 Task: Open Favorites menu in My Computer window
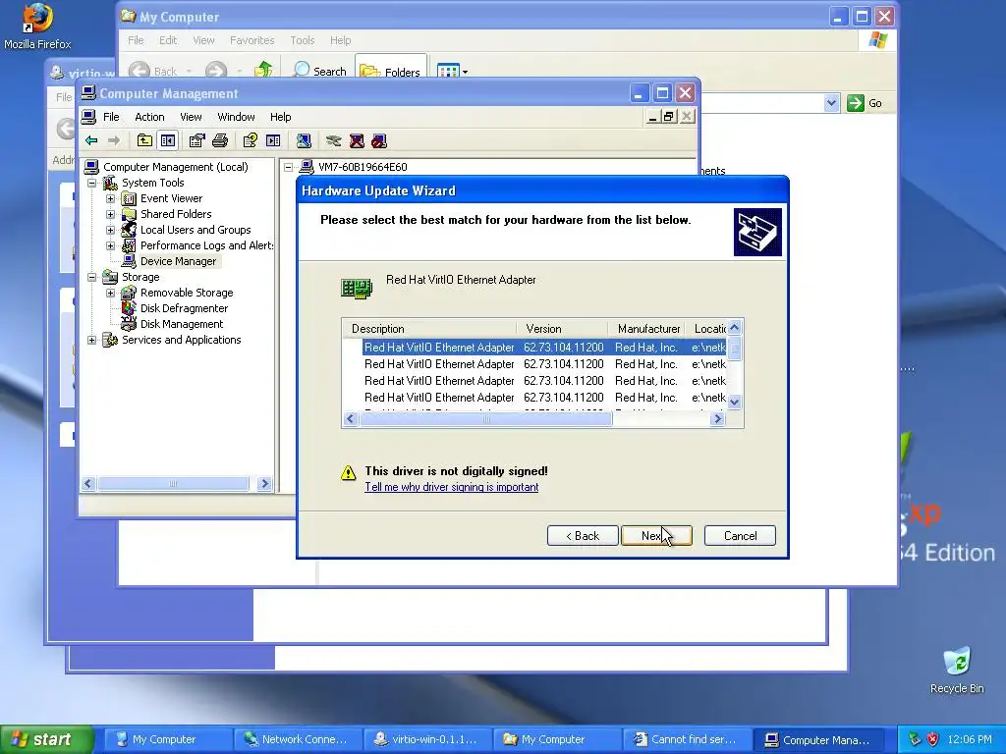(252, 40)
